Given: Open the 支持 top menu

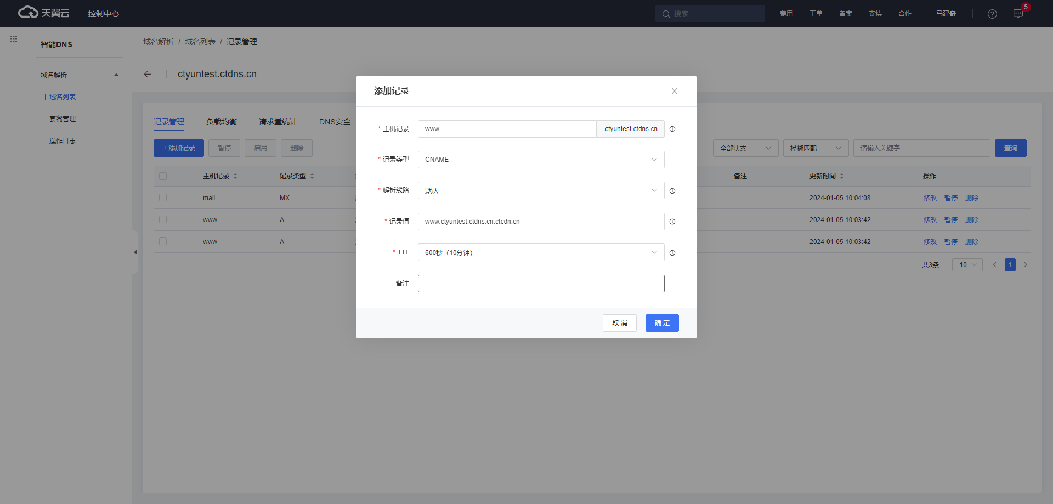Looking at the screenshot, I should (x=875, y=14).
